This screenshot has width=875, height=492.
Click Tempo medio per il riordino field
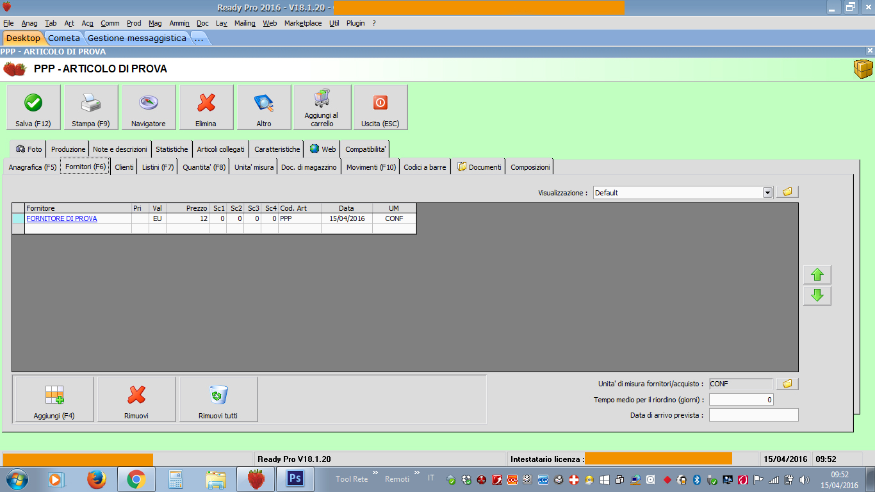click(x=741, y=400)
